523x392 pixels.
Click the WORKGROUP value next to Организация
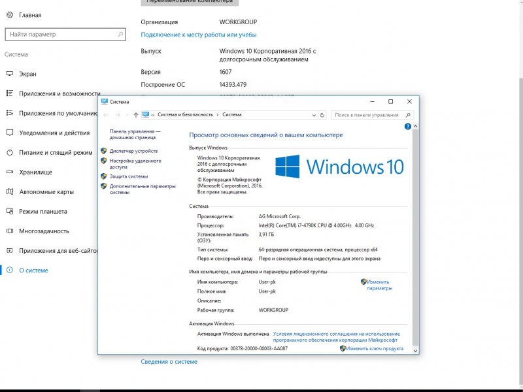click(238, 22)
